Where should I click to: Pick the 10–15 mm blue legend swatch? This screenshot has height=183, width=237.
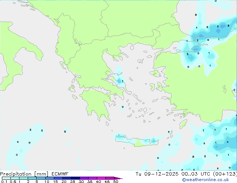(49, 178)
